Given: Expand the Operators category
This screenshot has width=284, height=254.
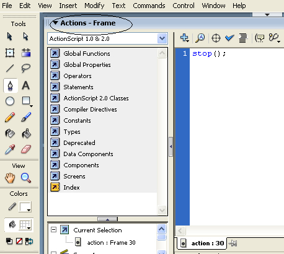Looking at the screenshot, I should point(78,76).
